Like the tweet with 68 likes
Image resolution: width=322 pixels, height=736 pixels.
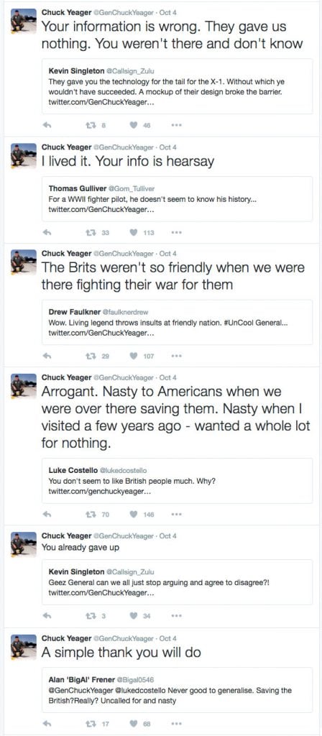click(134, 724)
